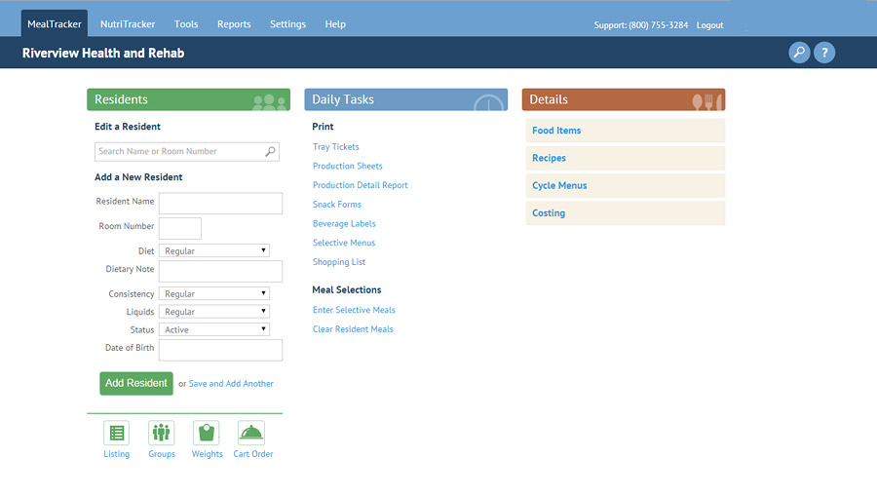Switch to the MealTracker tab
Image resolution: width=877 pixels, height=496 pixels.
[55, 23]
